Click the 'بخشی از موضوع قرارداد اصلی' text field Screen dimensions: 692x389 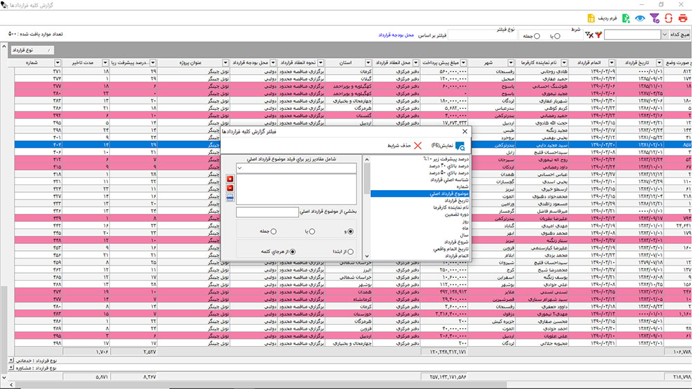[267, 212]
